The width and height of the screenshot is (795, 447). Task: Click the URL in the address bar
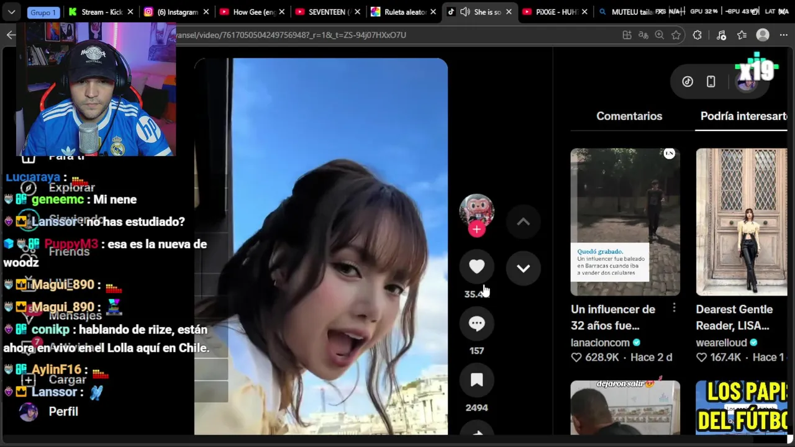tap(291, 35)
